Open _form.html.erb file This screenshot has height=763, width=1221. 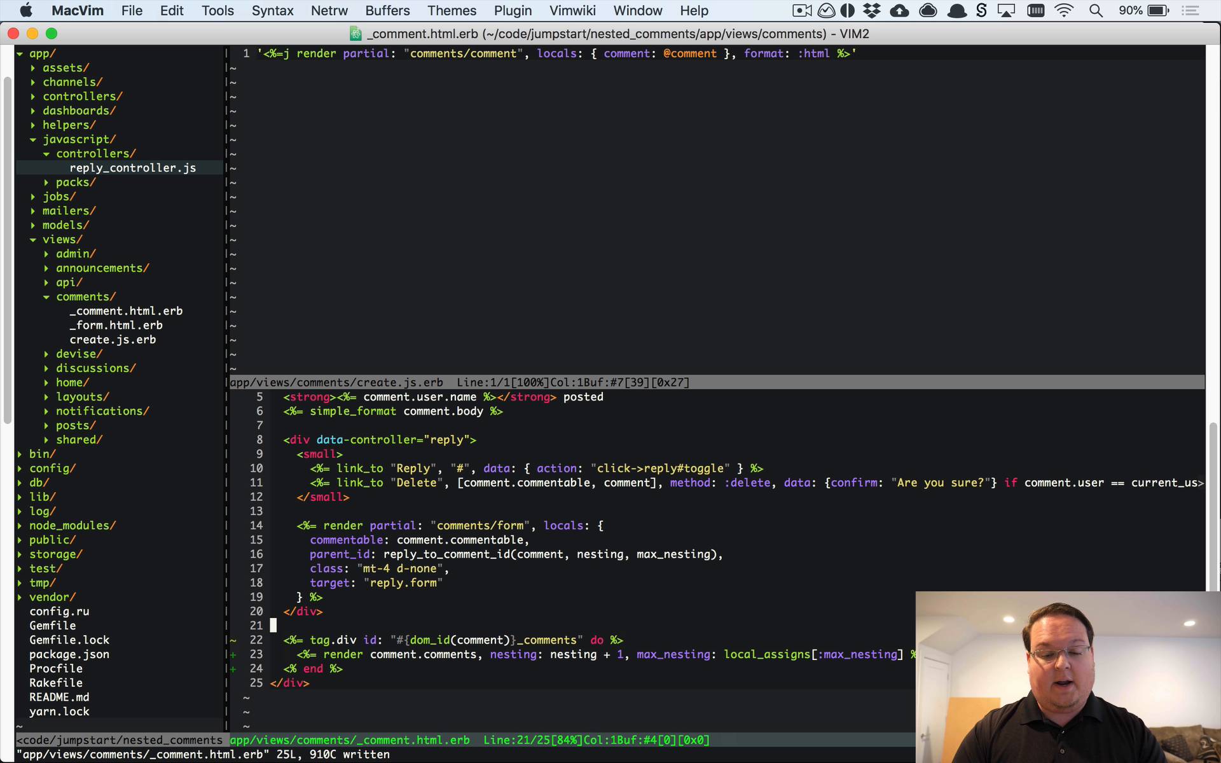click(x=115, y=326)
